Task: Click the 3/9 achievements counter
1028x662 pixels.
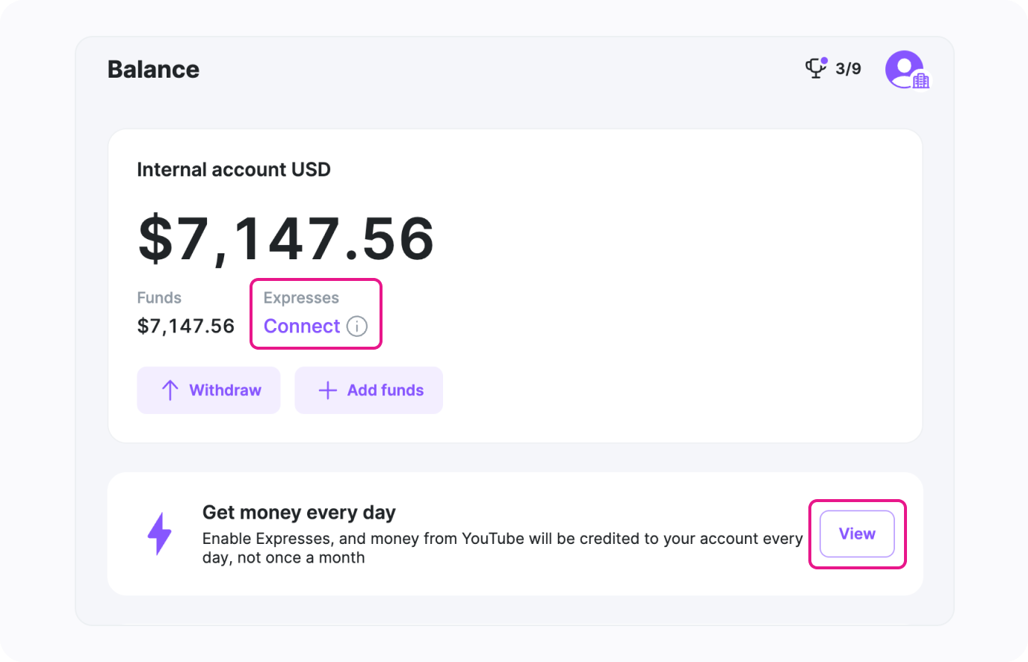Action: (848, 69)
